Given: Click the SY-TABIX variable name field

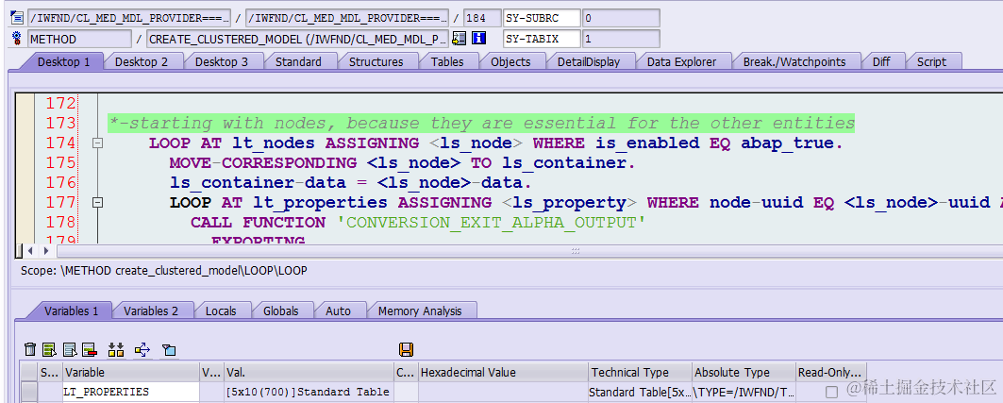Looking at the screenshot, I should [542, 39].
